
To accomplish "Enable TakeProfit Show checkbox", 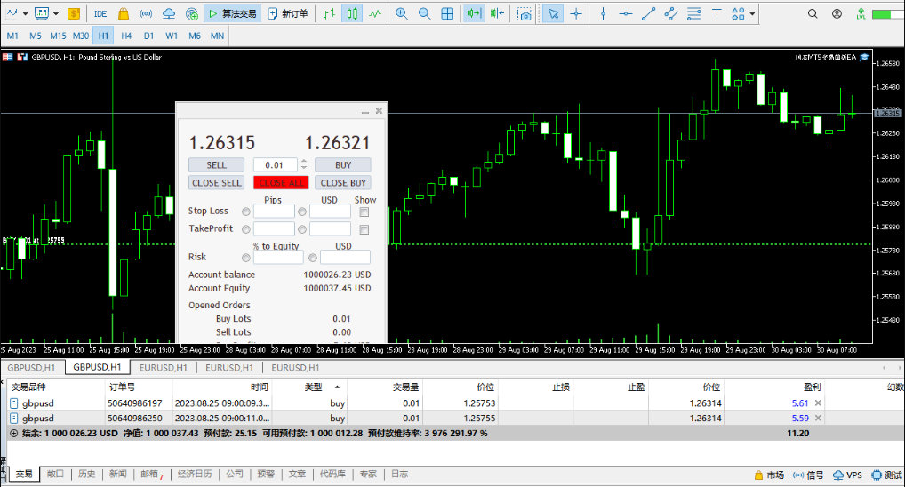I will point(364,229).
